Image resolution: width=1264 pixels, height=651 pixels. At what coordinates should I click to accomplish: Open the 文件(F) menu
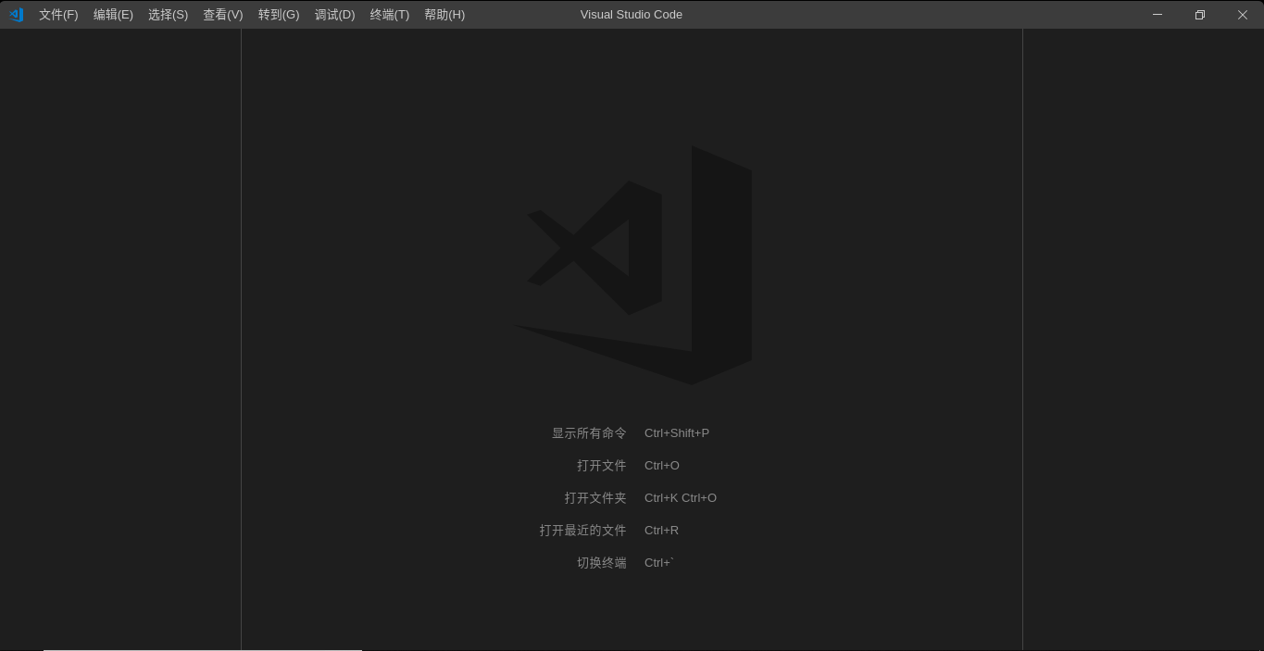pos(57,14)
